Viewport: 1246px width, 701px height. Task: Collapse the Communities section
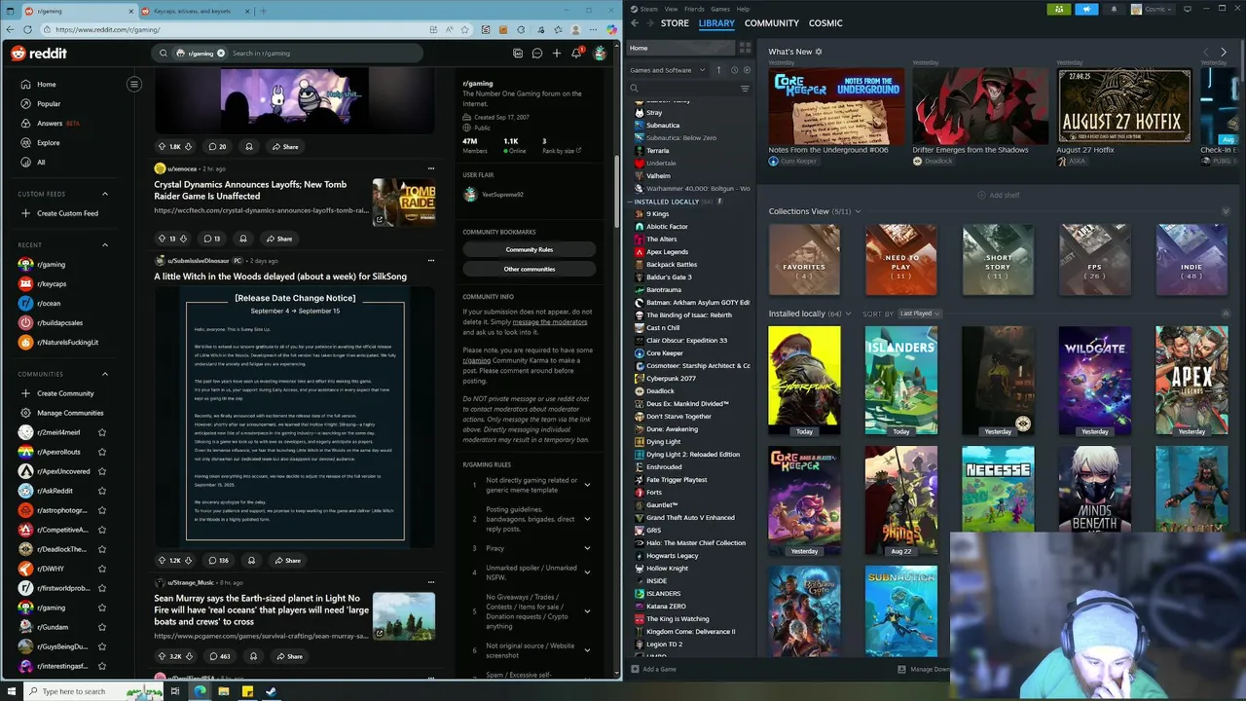[105, 374]
